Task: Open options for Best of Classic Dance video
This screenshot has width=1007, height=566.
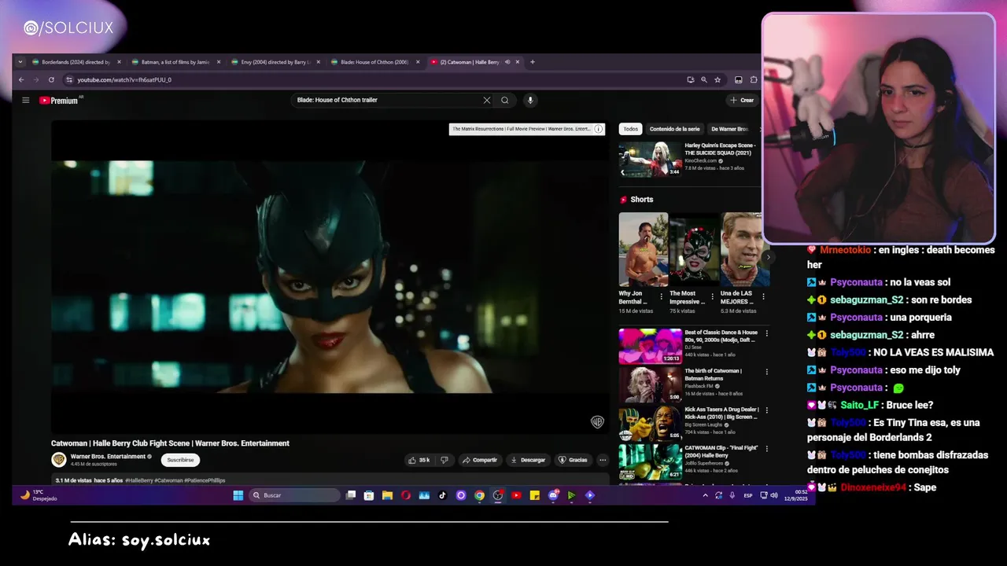Action: point(767,333)
